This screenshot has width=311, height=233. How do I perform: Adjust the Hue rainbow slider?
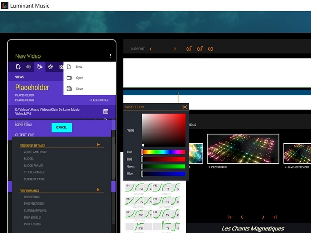coord(163,152)
